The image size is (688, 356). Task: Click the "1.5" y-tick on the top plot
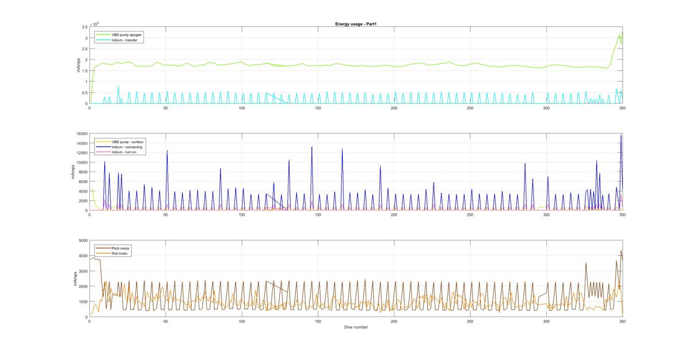pos(84,71)
